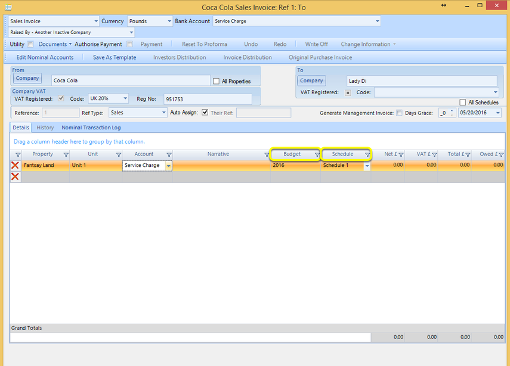Uncheck the Auto Assign checkbox

[205, 113]
